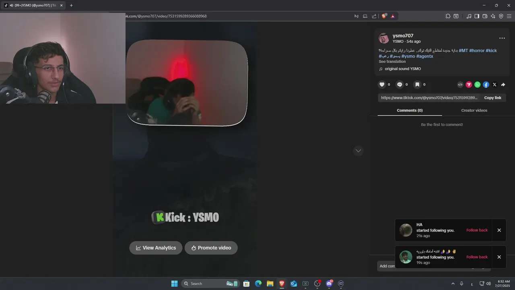Copy the video link
Viewport: 515px width, 290px height.
(492, 98)
